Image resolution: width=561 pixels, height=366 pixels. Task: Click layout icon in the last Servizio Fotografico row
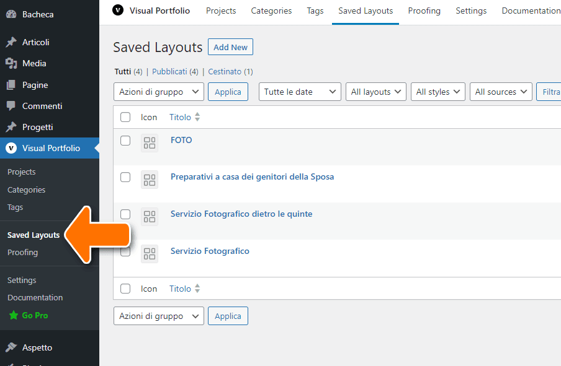pos(149,253)
